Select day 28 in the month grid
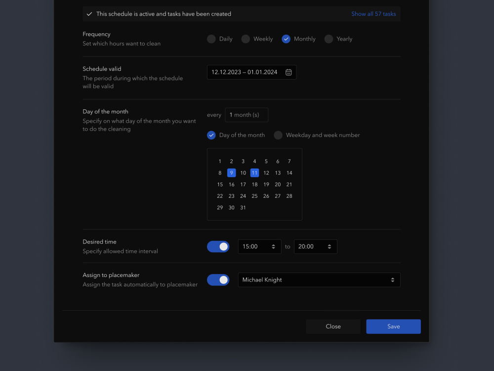 (x=289, y=196)
